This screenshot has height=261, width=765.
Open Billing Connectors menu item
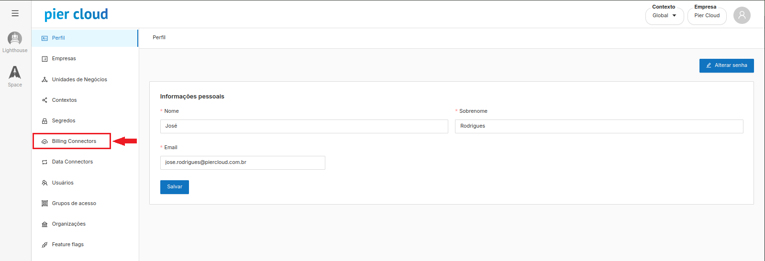[x=74, y=141]
